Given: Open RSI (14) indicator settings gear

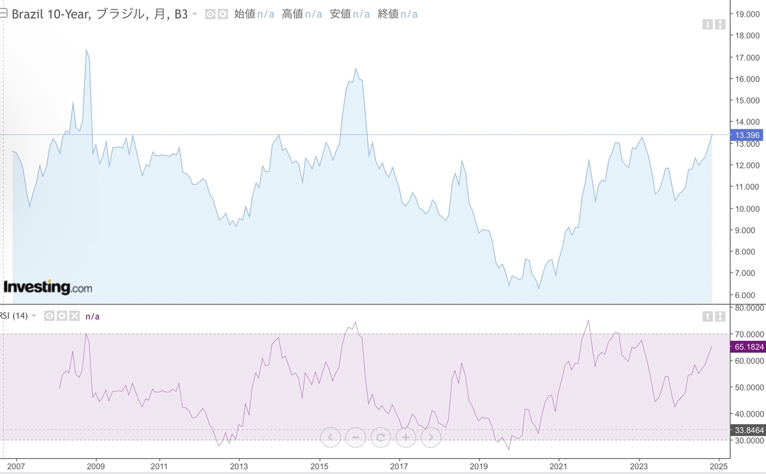Looking at the screenshot, I should point(62,316).
